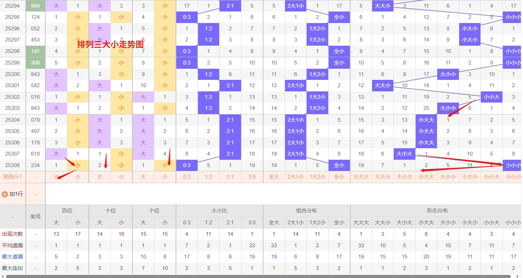
Task: Choose 全大 in the 预选行1 row
Action: click(x=274, y=177)
